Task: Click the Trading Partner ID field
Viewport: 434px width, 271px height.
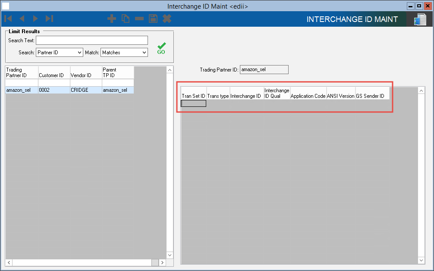Action: coord(264,69)
